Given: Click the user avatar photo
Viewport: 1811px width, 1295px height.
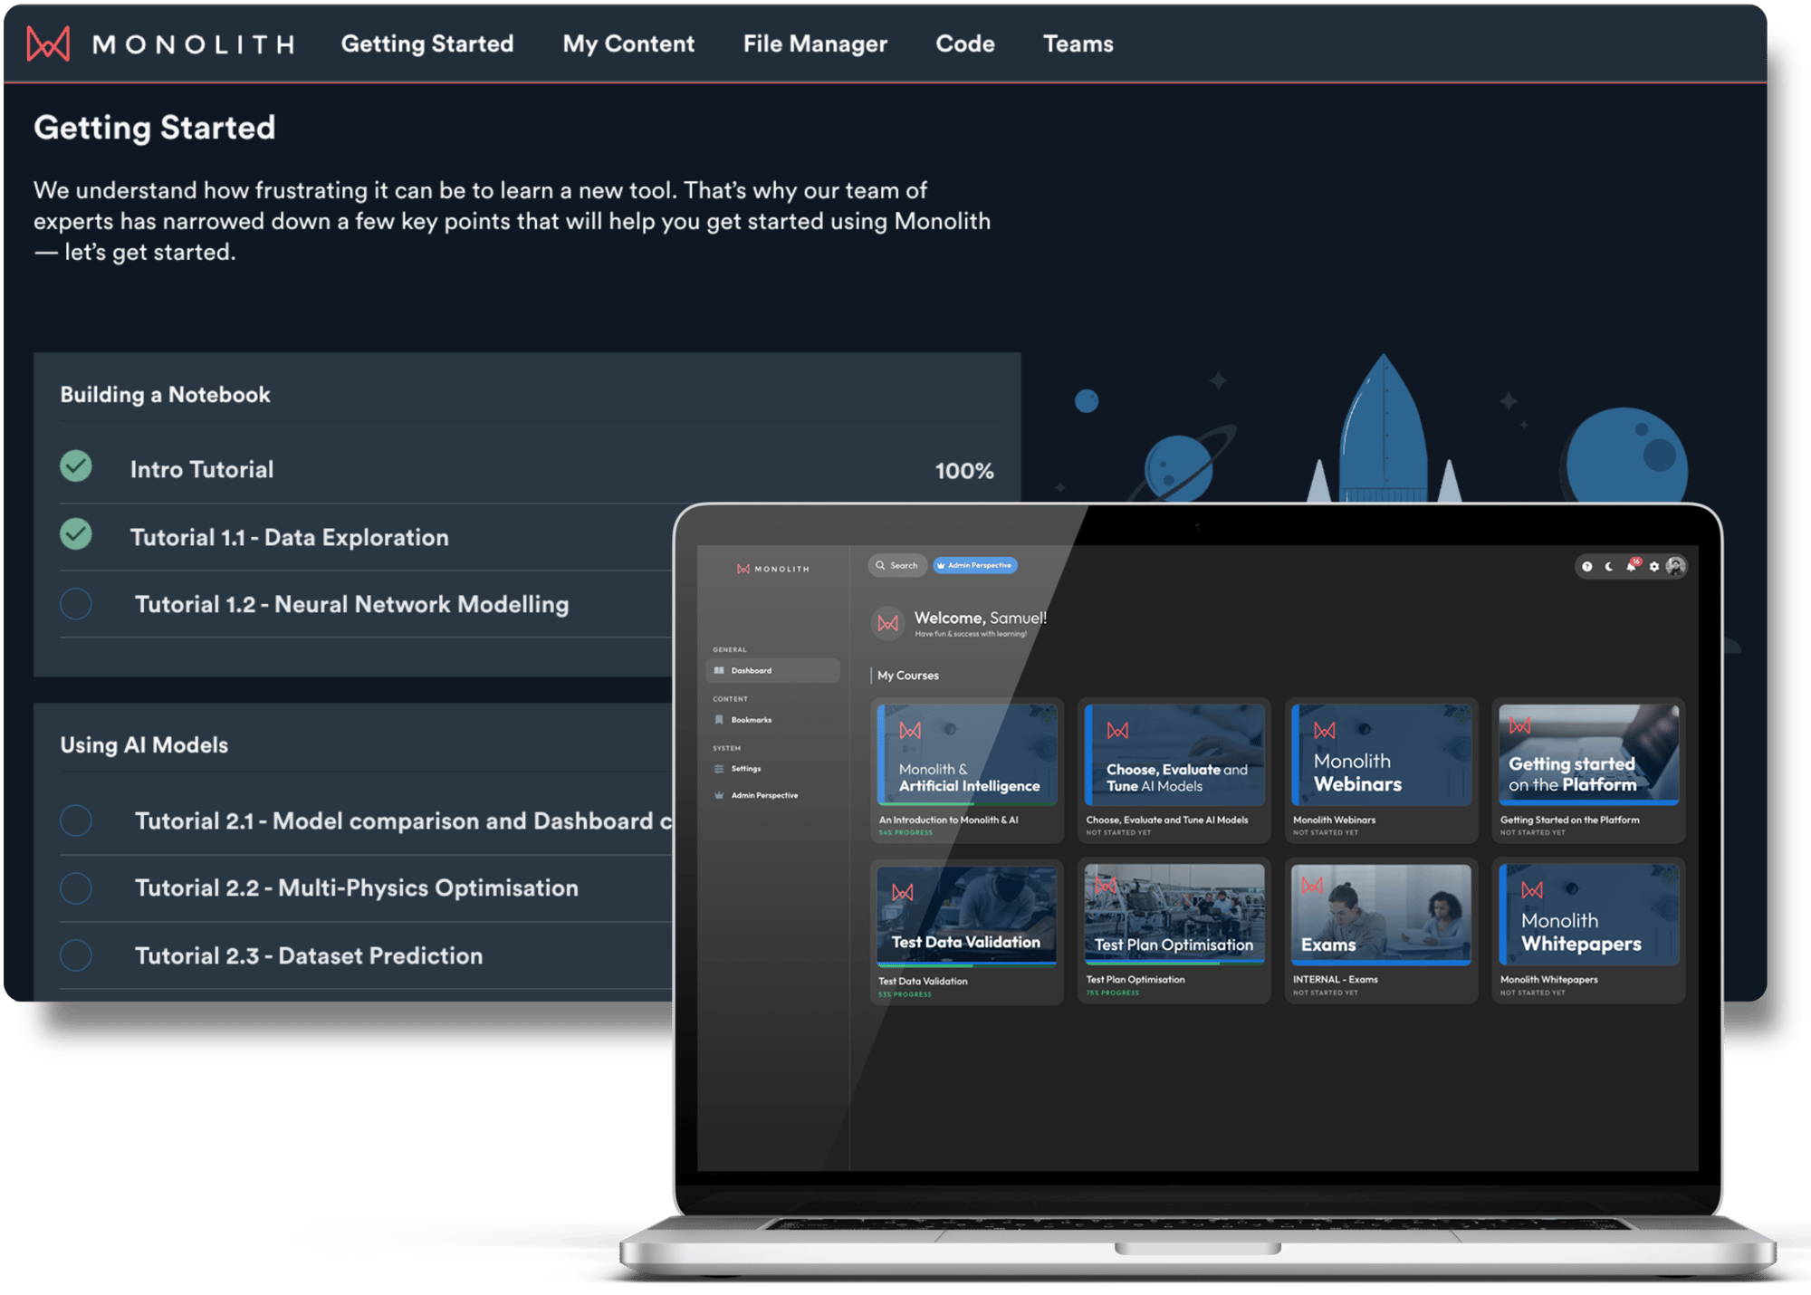Looking at the screenshot, I should tap(1676, 566).
